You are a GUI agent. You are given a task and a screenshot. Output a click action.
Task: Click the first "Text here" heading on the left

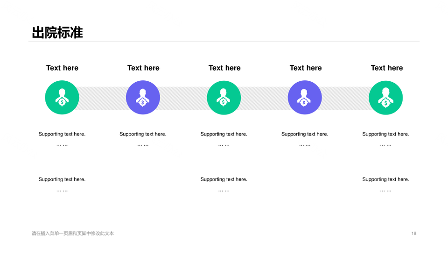62,68
